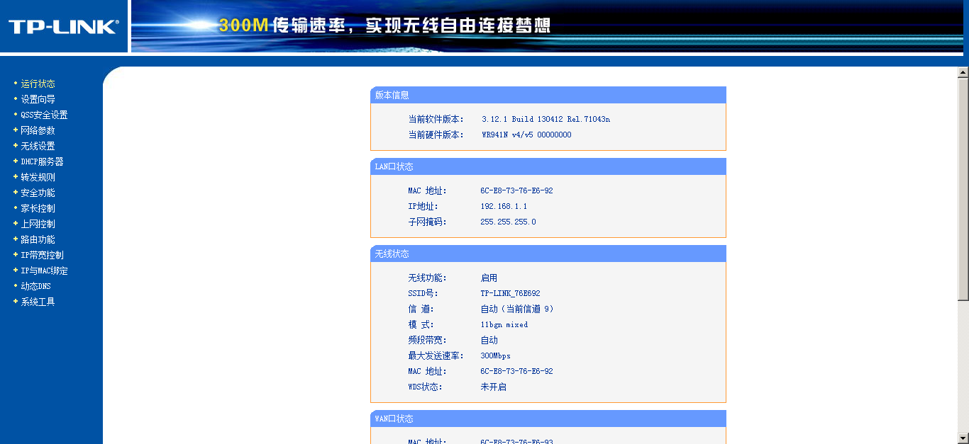
Task: Click the vertical scrollbar thumb
Action: [x=963, y=189]
